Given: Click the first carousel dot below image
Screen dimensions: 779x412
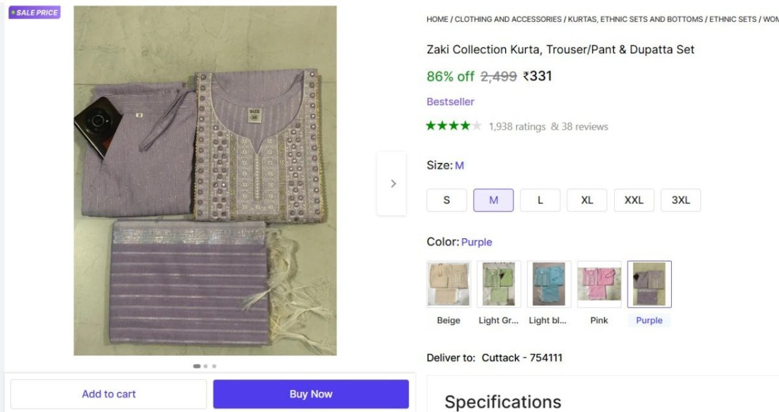Looking at the screenshot, I should point(196,365).
